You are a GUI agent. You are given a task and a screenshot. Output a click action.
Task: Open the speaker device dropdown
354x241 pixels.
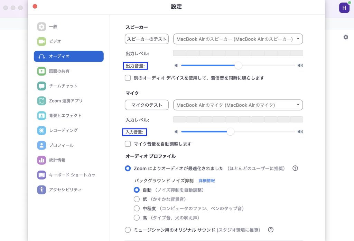pyautogui.click(x=238, y=39)
